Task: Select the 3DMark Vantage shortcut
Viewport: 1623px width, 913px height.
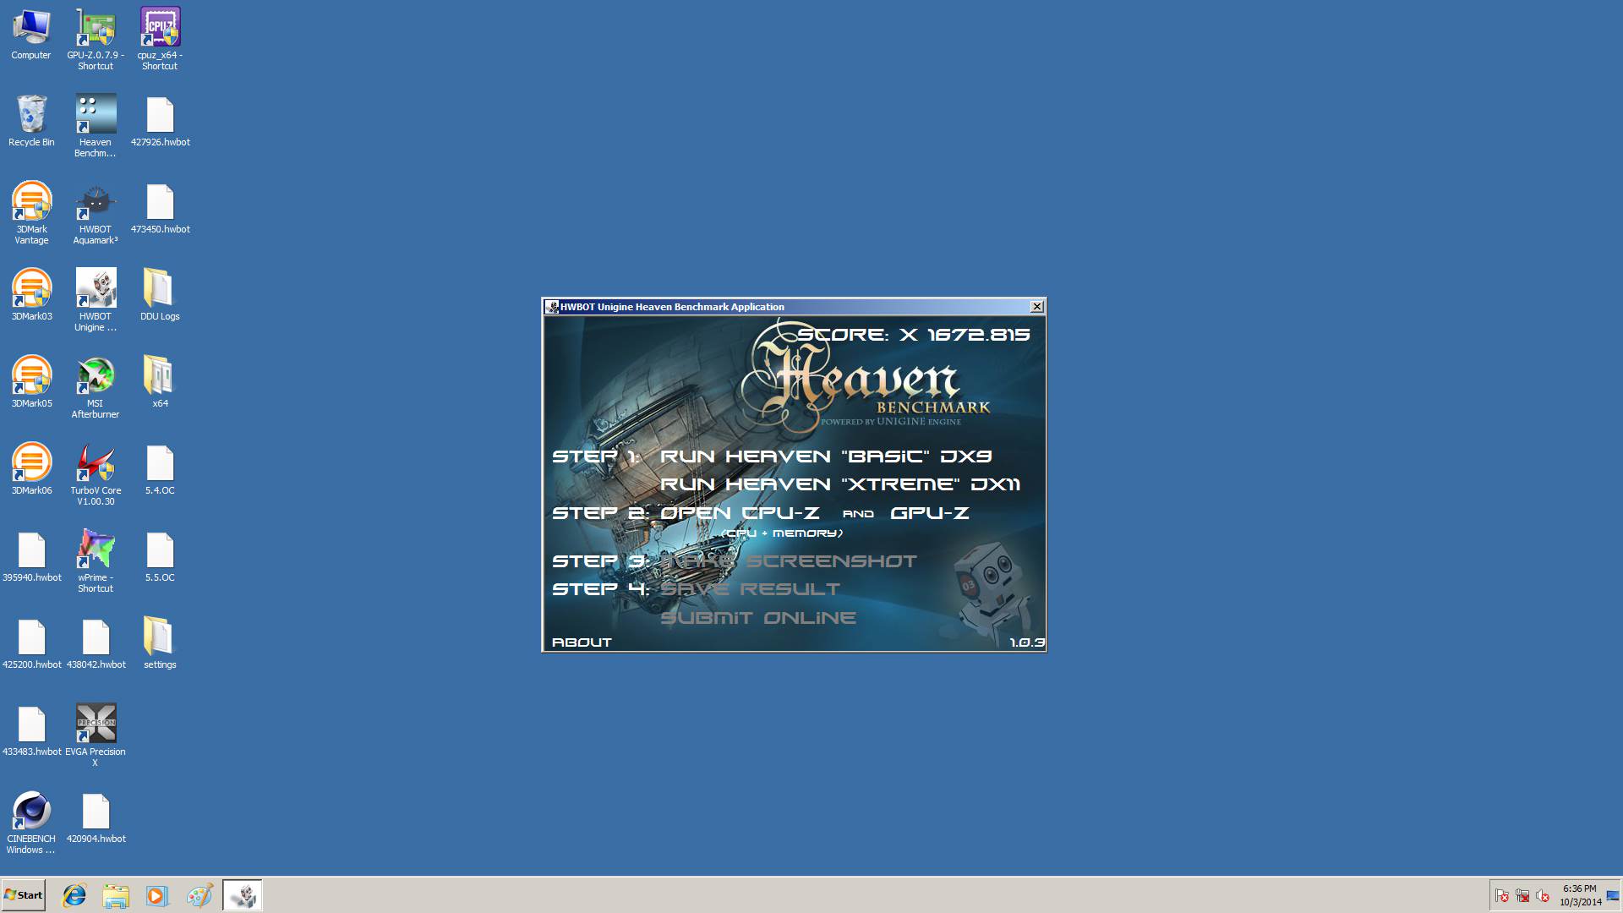Action: [31, 213]
